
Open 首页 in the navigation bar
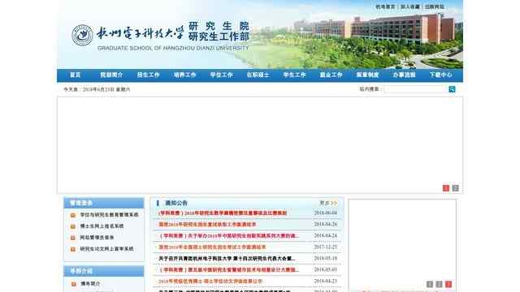pos(76,75)
